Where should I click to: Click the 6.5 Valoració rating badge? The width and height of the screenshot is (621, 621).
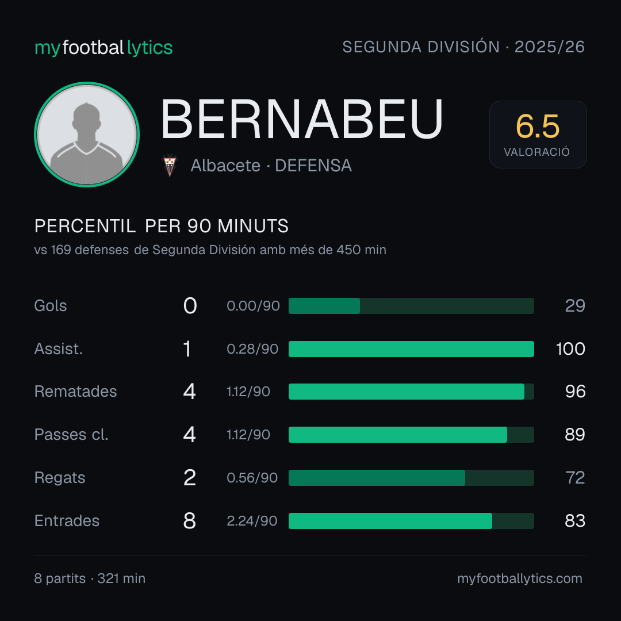pos(538,134)
